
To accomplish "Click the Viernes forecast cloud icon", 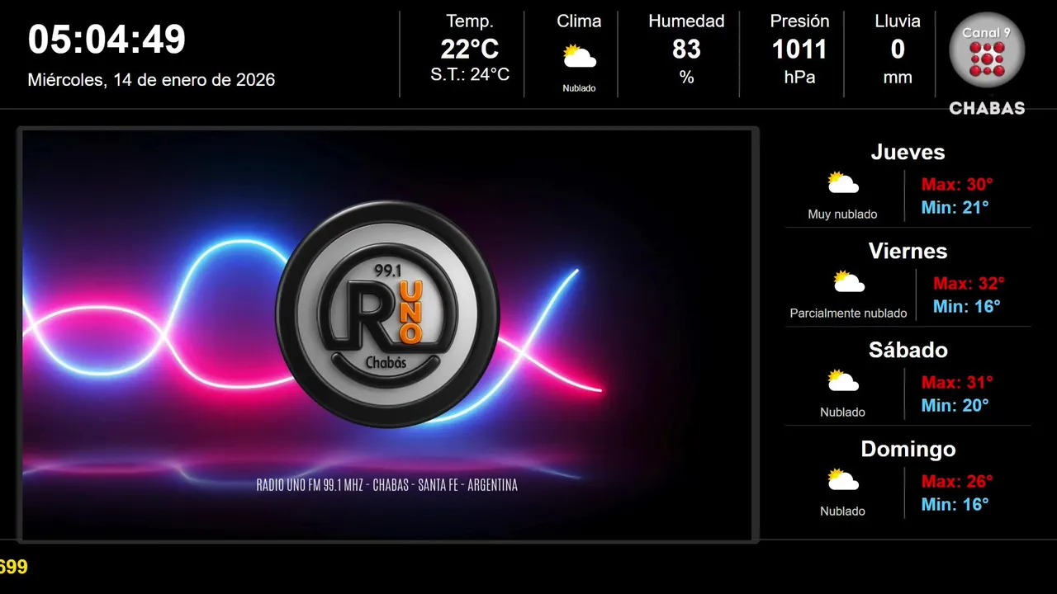I will 849,282.
